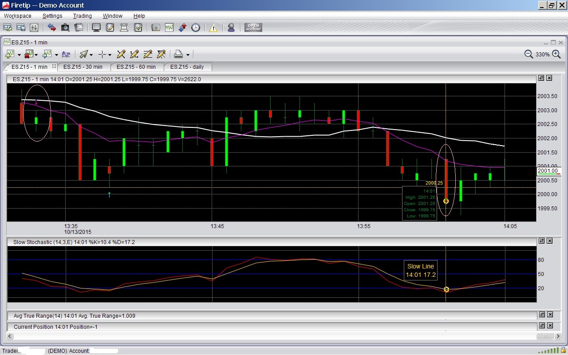Expand the add study dropdown arrow
Viewport: 568px width, 355px height.
pyautogui.click(x=19, y=55)
